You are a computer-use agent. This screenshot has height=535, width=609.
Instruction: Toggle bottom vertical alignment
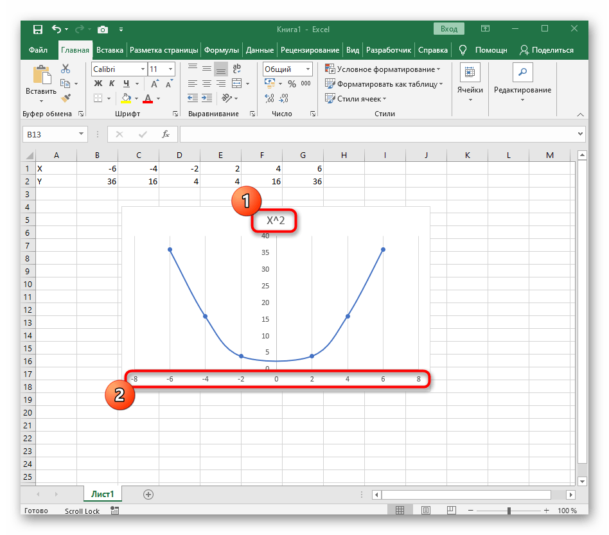[221, 69]
